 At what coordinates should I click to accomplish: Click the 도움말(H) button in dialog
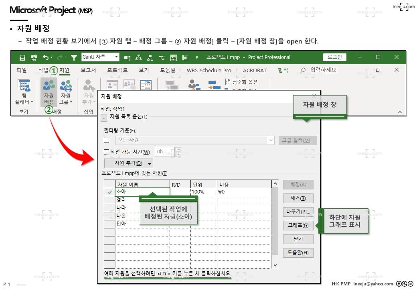(x=298, y=252)
